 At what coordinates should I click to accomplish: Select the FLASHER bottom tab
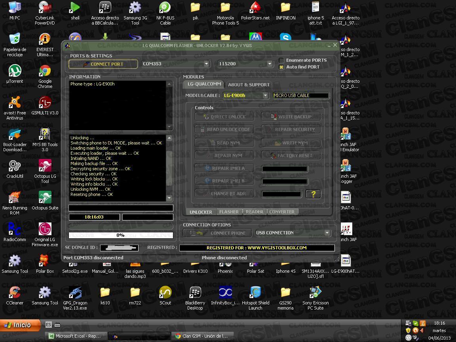[x=229, y=212]
